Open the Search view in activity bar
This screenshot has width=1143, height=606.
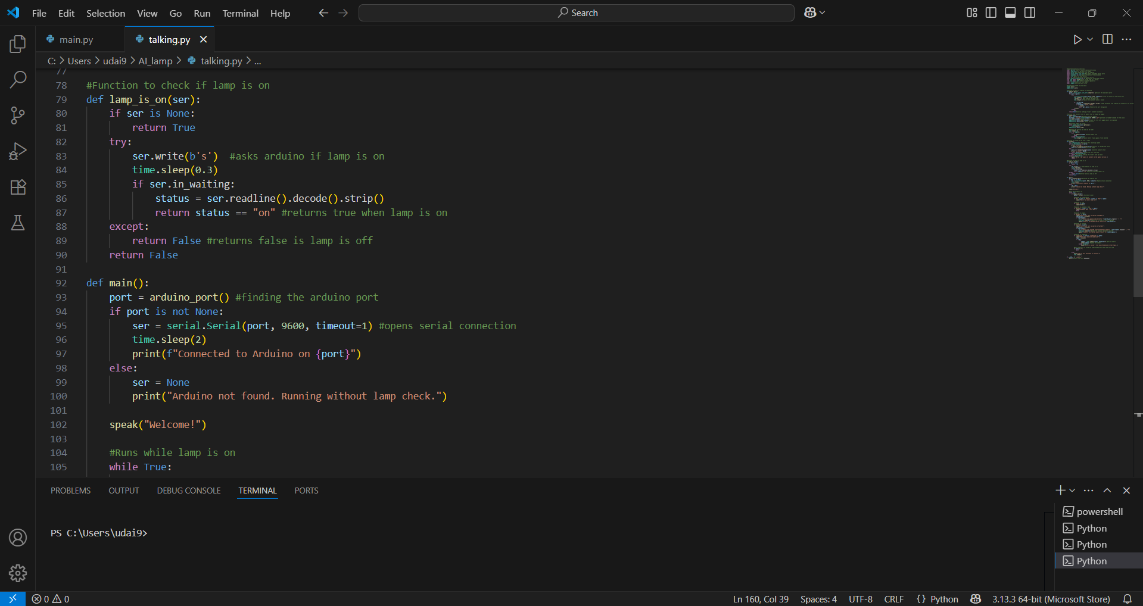coord(18,79)
